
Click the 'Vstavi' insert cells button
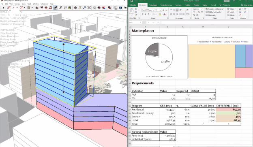click(231, 9)
